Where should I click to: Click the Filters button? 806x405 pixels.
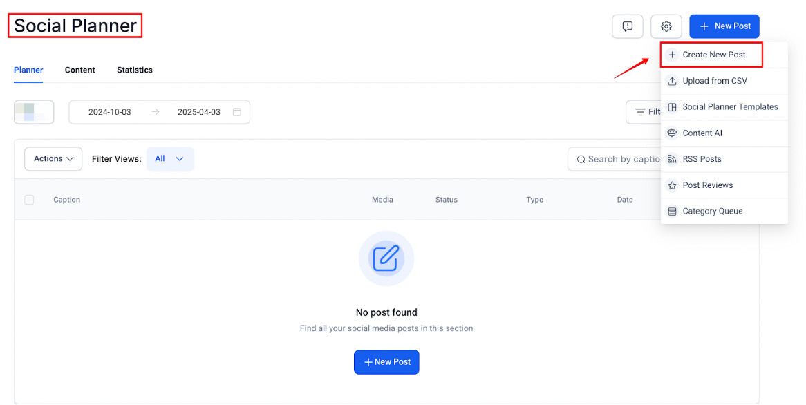[644, 112]
